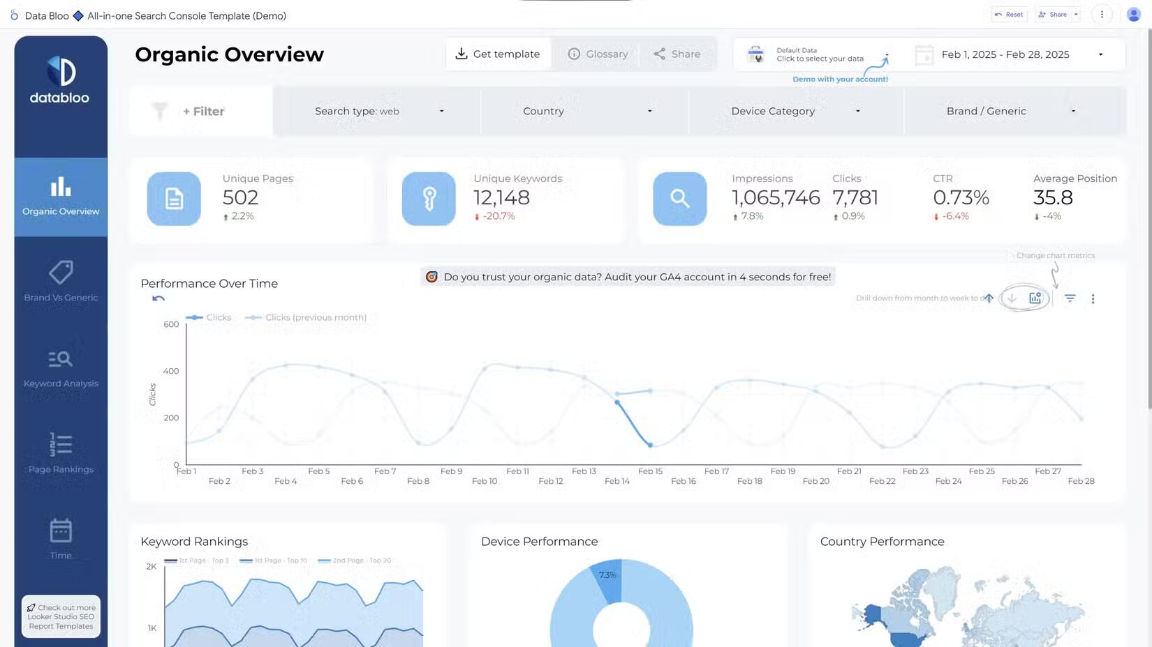Open the top bar three-dot menu

[1102, 15]
